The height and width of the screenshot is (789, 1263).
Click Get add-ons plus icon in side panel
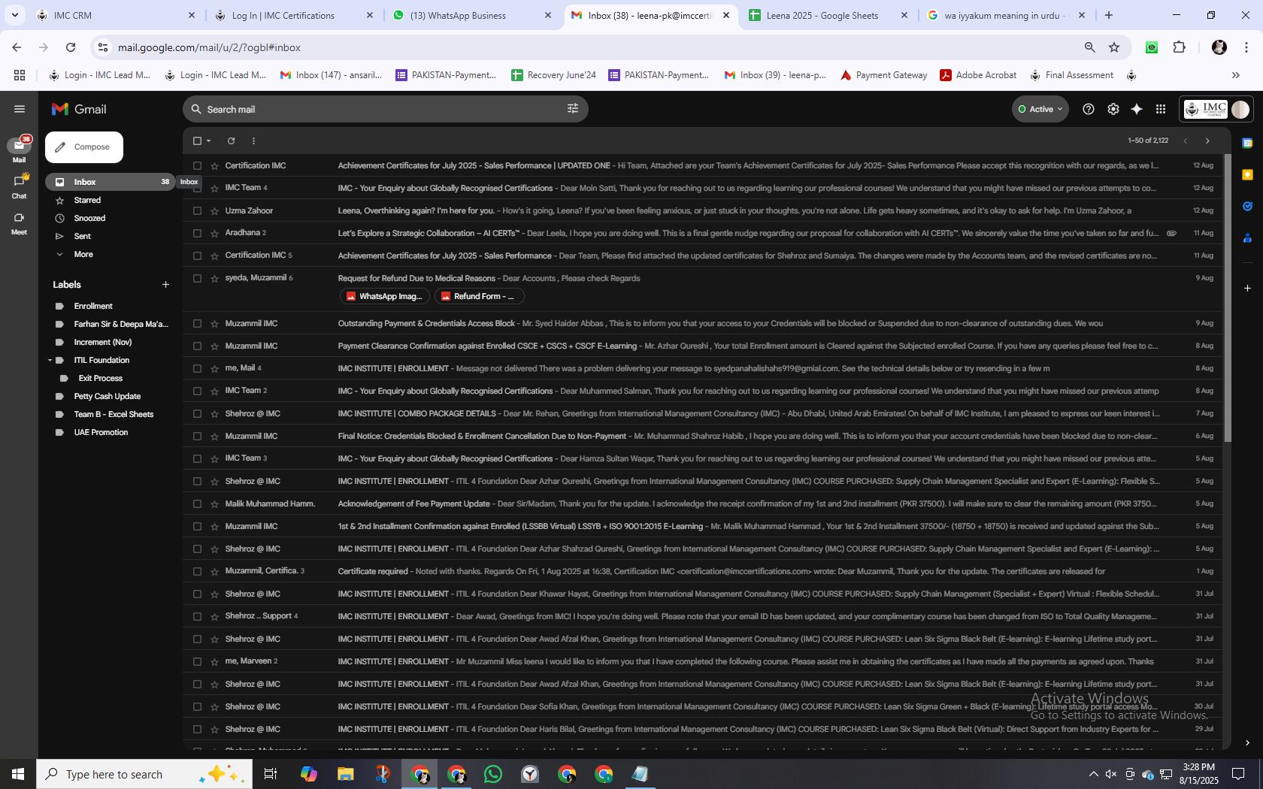[x=1247, y=288]
